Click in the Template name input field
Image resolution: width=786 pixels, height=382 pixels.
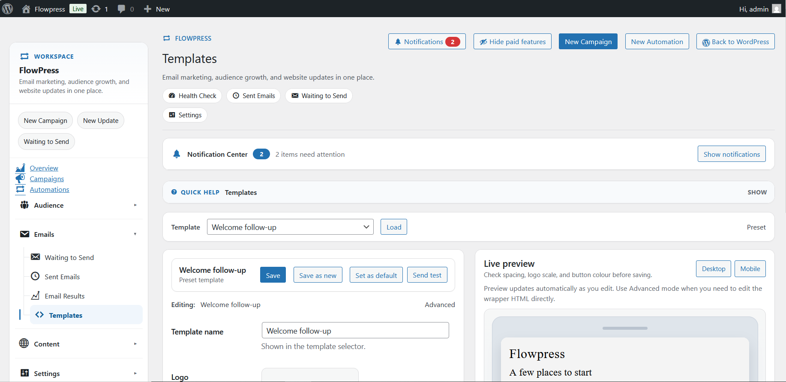(355, 330)
